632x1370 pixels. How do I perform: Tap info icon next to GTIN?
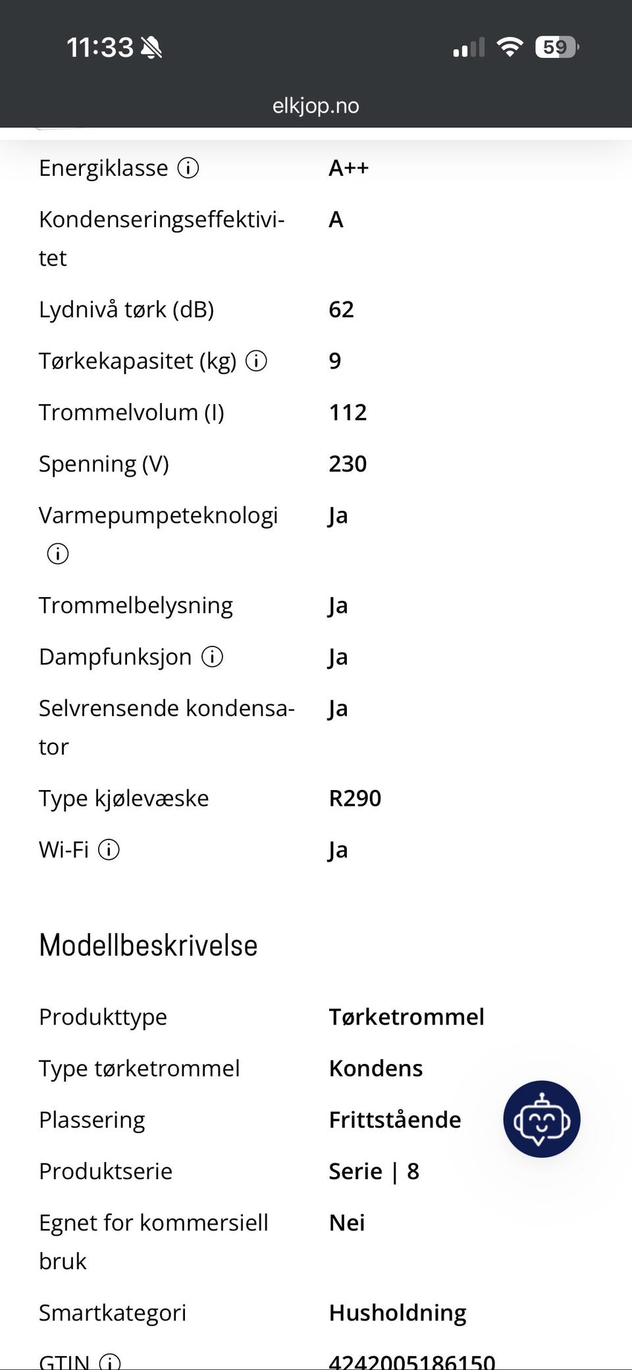click(109, 1362)
